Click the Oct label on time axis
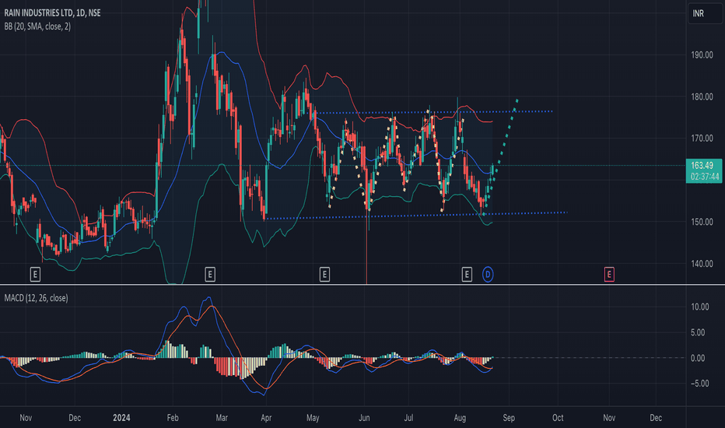The width and height of the screenshot is (725, 428). coord(558,418)
